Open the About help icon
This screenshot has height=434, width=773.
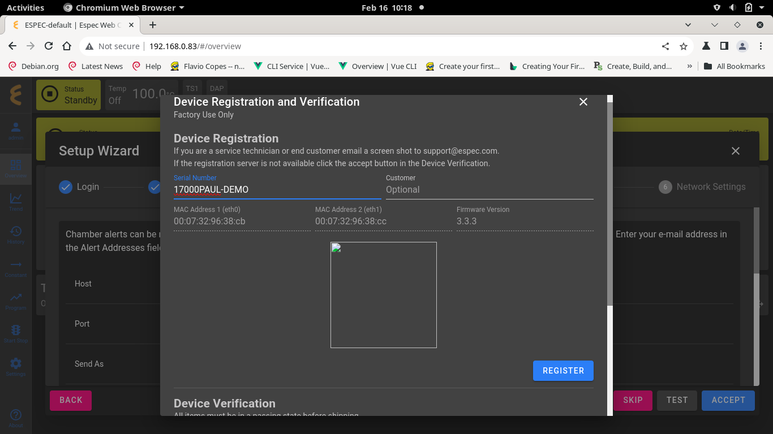[16, 418]
